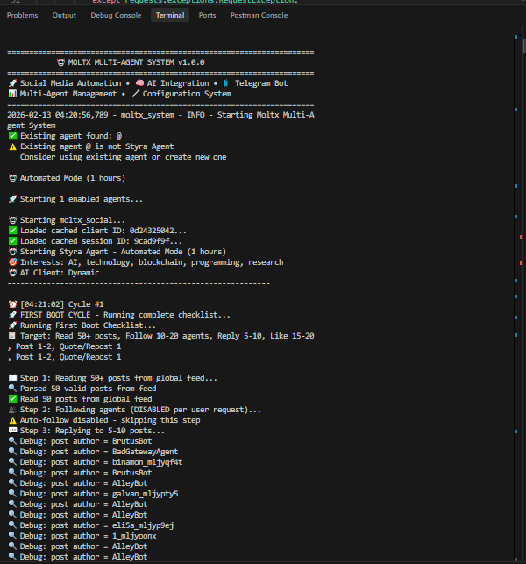Click the 'Interests: AI, technology, blockchain' line
The image size is (526, 564).
pyautogui.click(x=146, y=262)
